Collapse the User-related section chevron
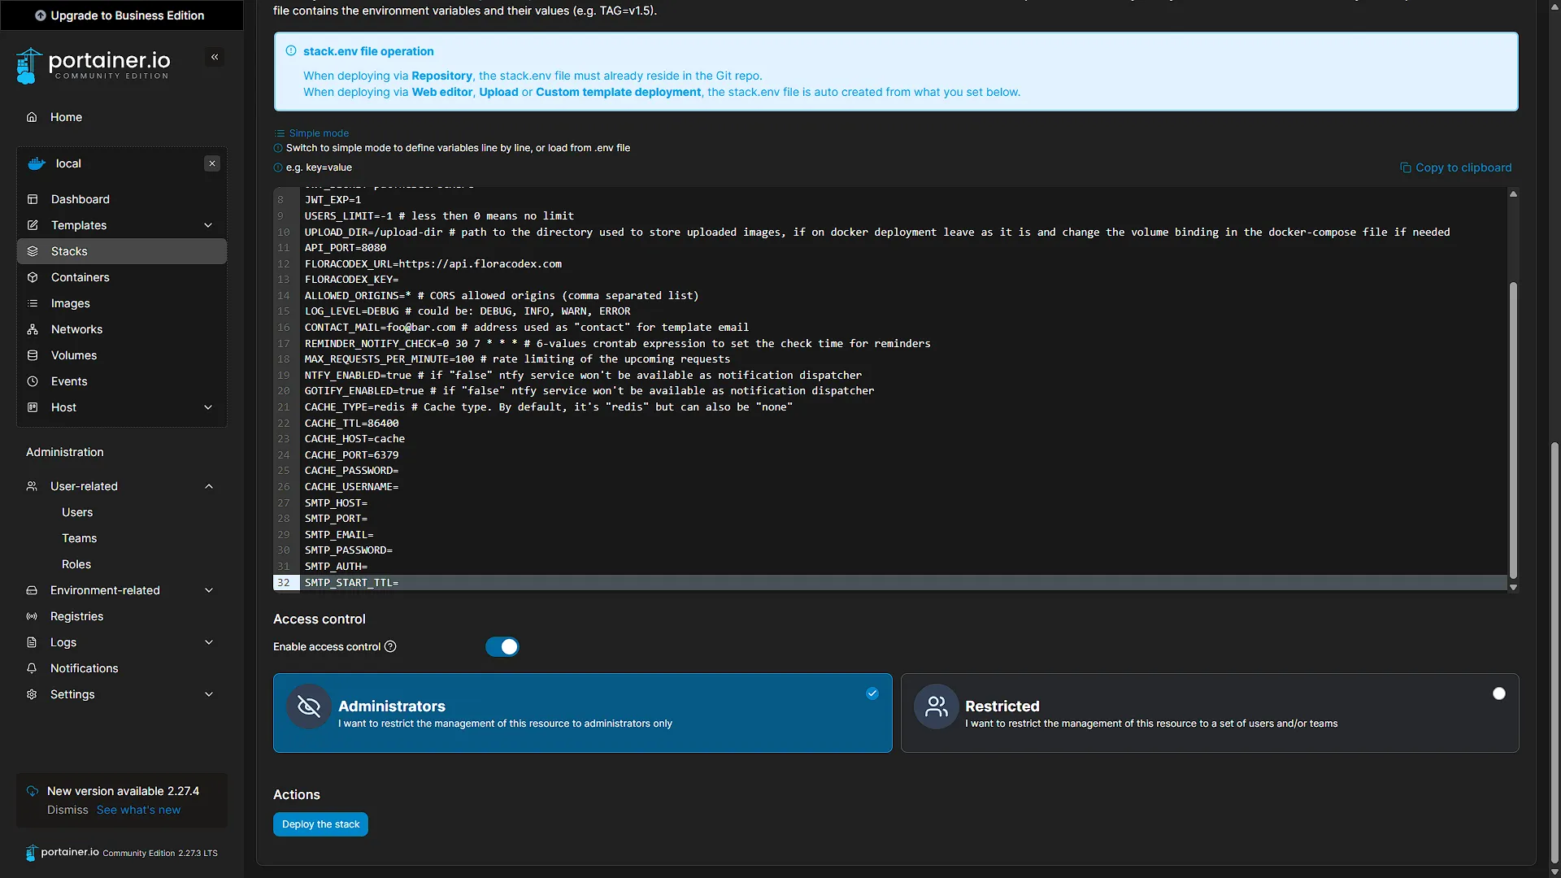This screenshot has width=1561, height=878. coord(209,486)
